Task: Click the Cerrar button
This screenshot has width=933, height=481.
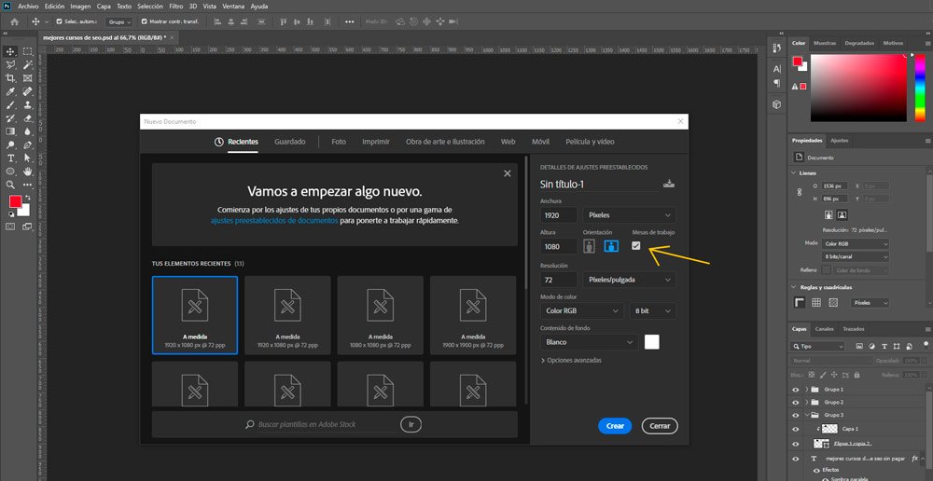Action: pyautogui.click(x=660, y=426)
